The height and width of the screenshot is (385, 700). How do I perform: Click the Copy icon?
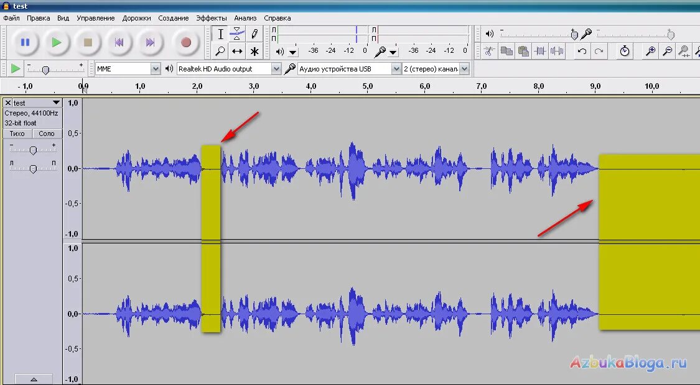(x=506, y=52)
